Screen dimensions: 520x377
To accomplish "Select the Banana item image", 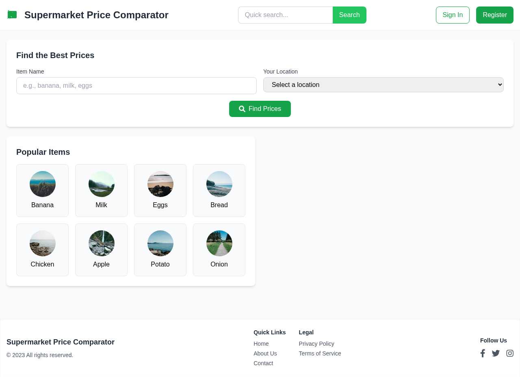I will (x=42, y=184).
